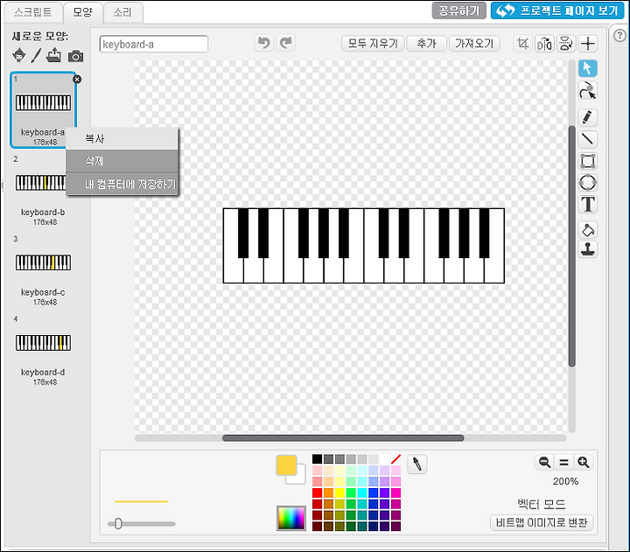Choose 내 컴퓨터에 저장하기 menu entry
This screenshot has height=552, width=630.
122,184
